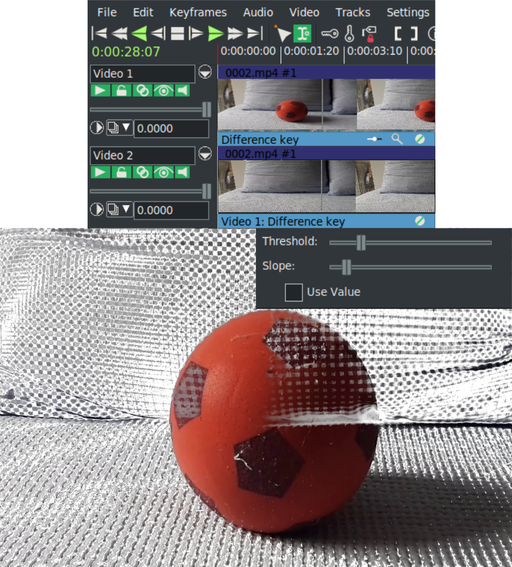Select the 0002.mp4 clip on Video 2
Viewport: 512px width, 567px height.
[304, 182]
